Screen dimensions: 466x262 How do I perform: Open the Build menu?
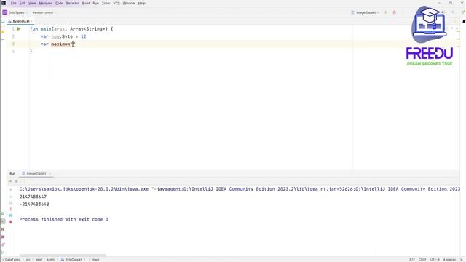click(x=86, y=3)
